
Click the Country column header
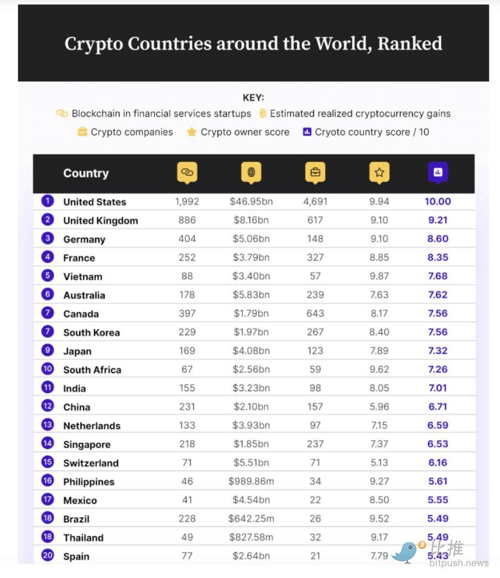pos(86,173)
